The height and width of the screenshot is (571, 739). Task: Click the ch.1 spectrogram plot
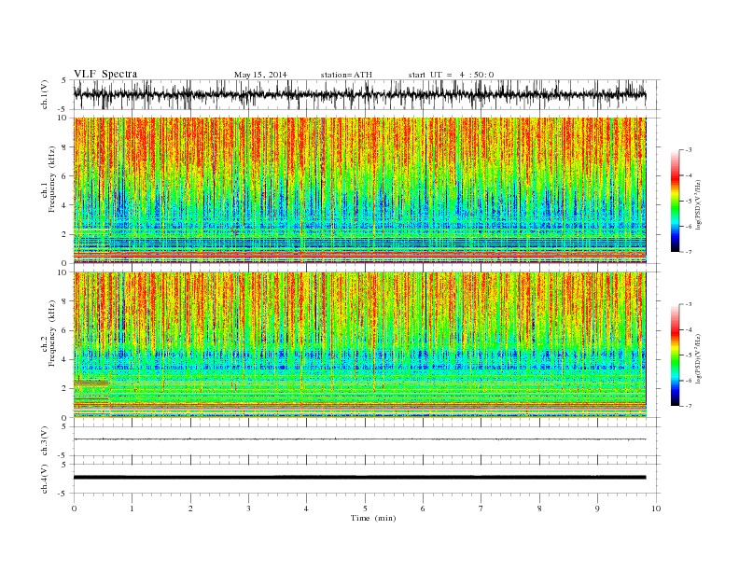(359, 190)
